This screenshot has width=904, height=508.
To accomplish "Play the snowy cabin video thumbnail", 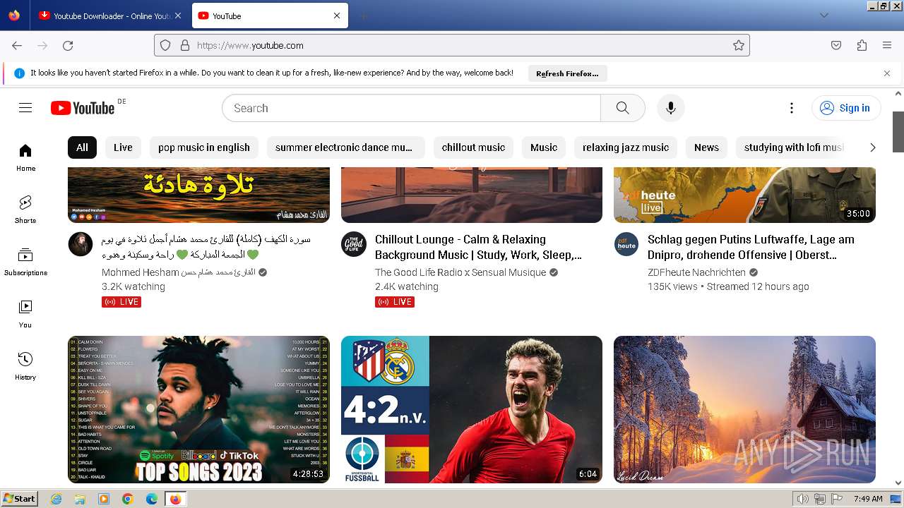I will coord(744,409).
